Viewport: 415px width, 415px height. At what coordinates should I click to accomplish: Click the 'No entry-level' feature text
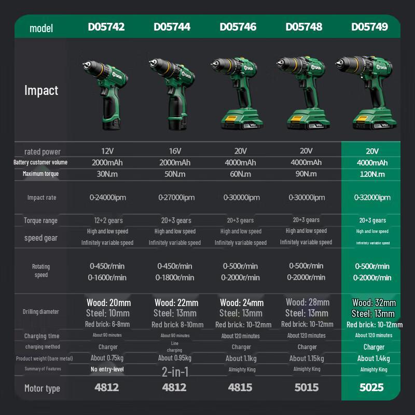tap(107, 369)
